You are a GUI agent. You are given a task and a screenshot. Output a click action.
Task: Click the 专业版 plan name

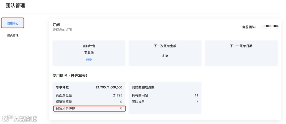tap(89, 52)
